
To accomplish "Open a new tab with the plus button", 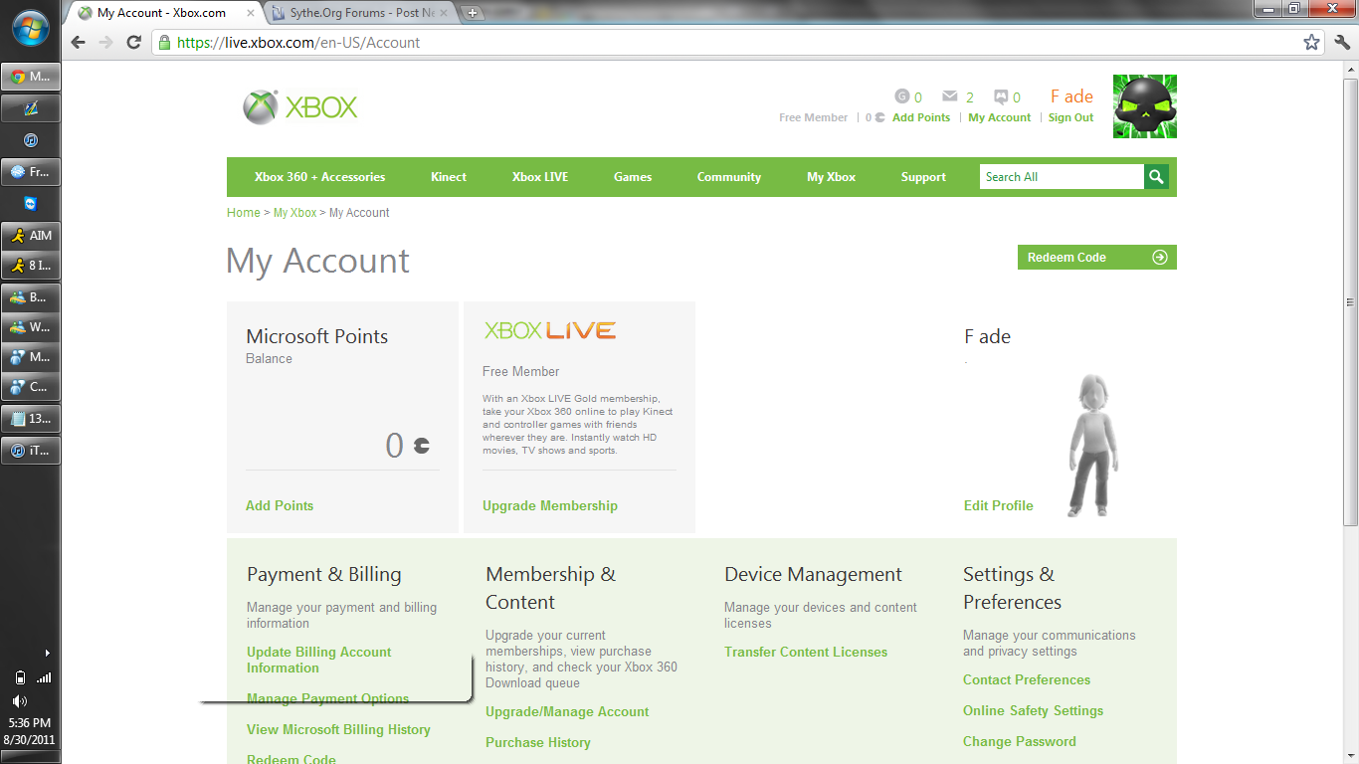I will 473,13.
